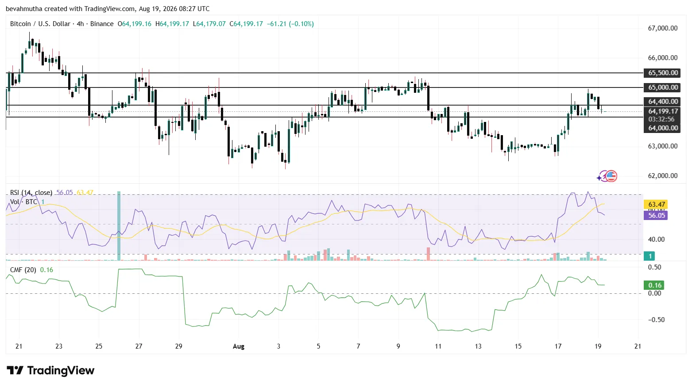
Task: Click the 0.50 CMF axis label
Action: (655, 267)
